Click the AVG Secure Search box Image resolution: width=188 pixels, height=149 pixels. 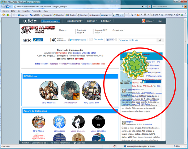coord(167,7)
